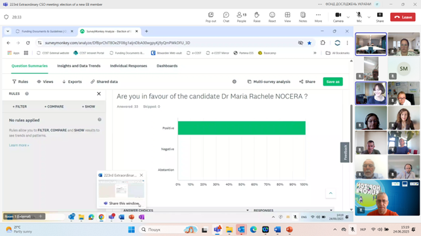
Task: Toggle the browser bookmark star
Action: [x=309, y=43]
